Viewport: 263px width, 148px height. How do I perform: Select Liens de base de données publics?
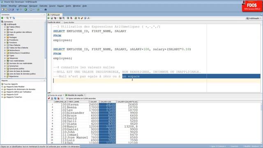(x=22, y=74)
